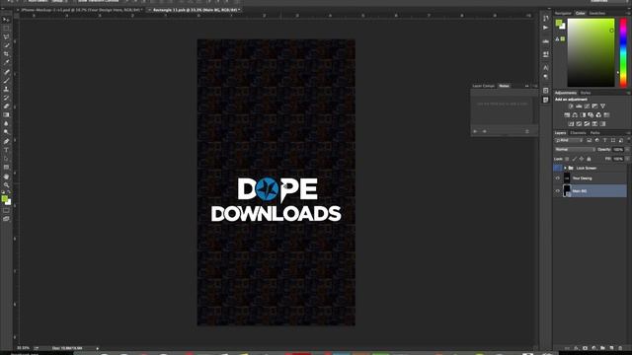The height and width of the screenshot is (355, 632).
Task: Add a Hue/Saturation adjustment
Action: point(567,115)
